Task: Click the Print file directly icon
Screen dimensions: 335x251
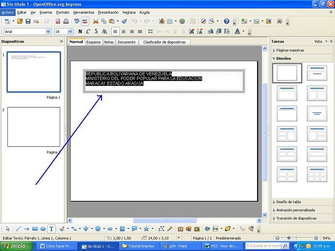Action: coord(66,21)
